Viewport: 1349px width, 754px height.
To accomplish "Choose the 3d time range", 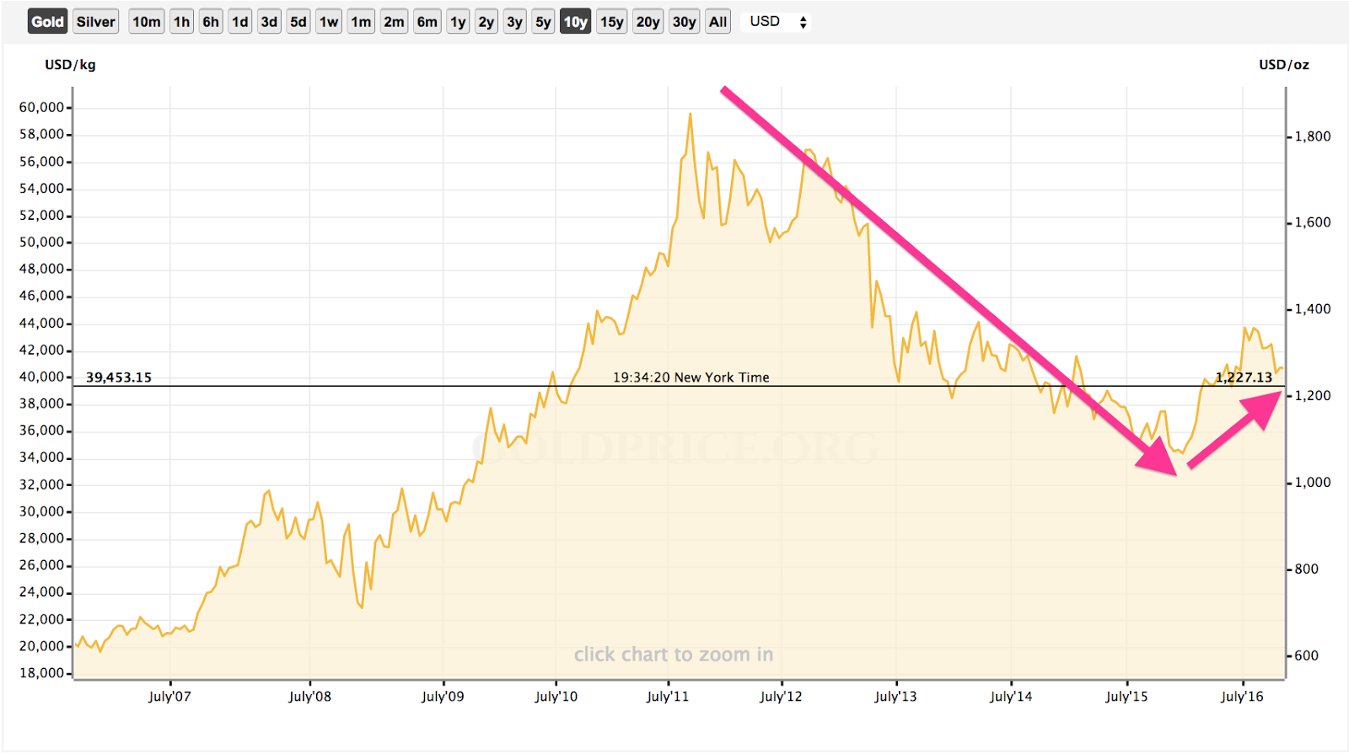I will click(x=269, y=22).
